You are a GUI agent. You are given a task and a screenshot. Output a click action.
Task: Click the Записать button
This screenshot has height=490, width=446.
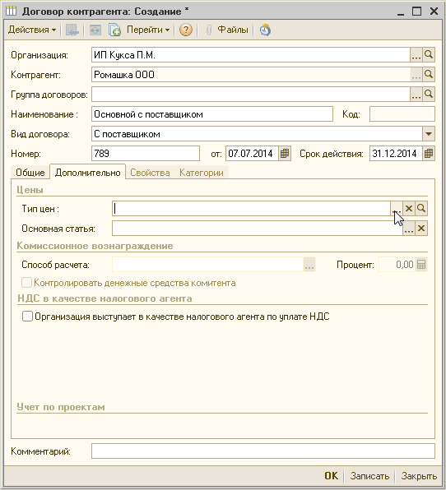click(369, 476)
